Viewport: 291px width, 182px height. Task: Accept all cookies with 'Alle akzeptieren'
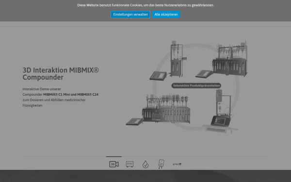[166, 15]
